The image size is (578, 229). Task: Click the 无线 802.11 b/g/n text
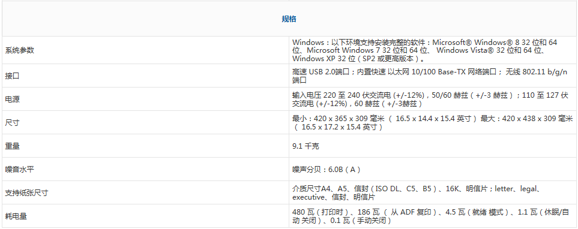tap(537, 72)
